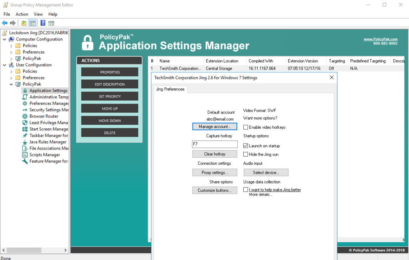
Task: Open the File menu
Action: point(7,14)
